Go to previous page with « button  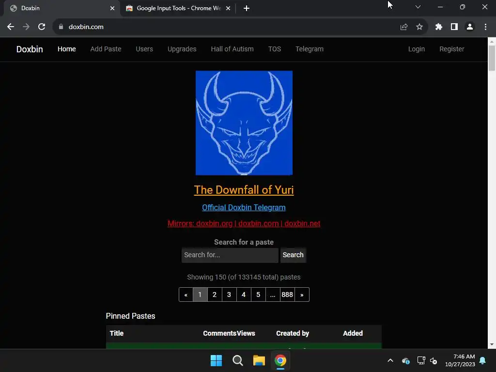[x=186, y=294]
